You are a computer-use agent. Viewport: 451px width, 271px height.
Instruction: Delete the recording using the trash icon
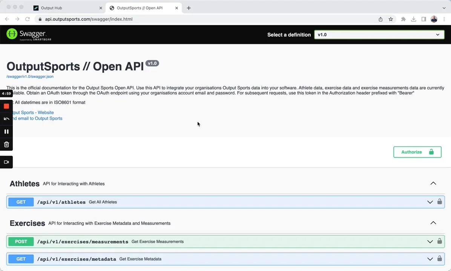(6, 145)
